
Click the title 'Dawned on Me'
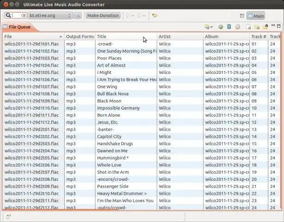112,151
